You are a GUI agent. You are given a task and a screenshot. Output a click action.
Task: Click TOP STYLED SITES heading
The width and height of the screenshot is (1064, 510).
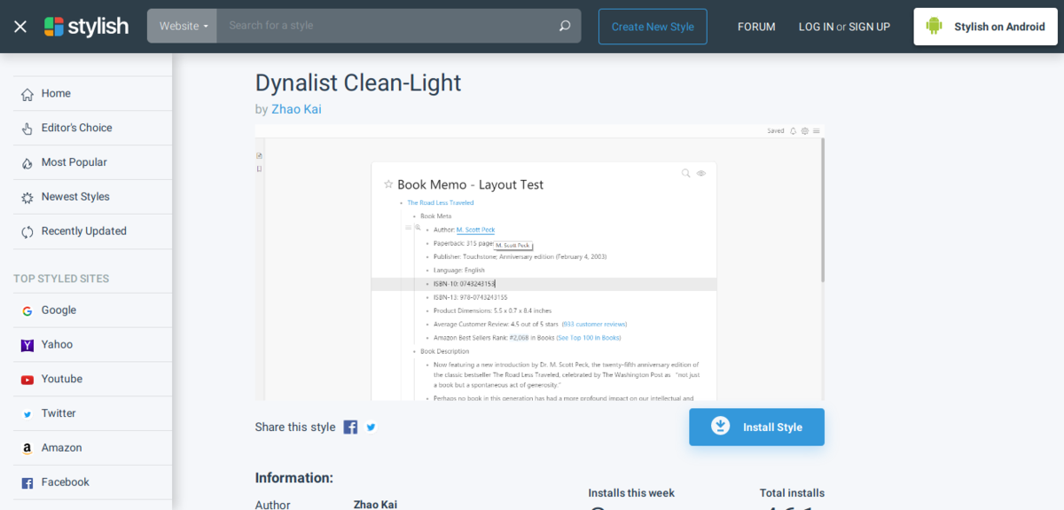tap(61, 279)
